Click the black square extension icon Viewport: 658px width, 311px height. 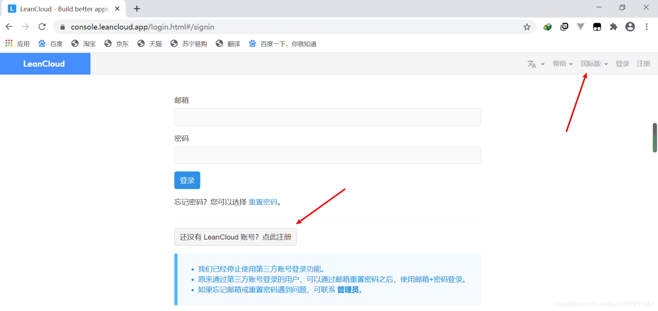pyautogui.click(x=597, y=27)
